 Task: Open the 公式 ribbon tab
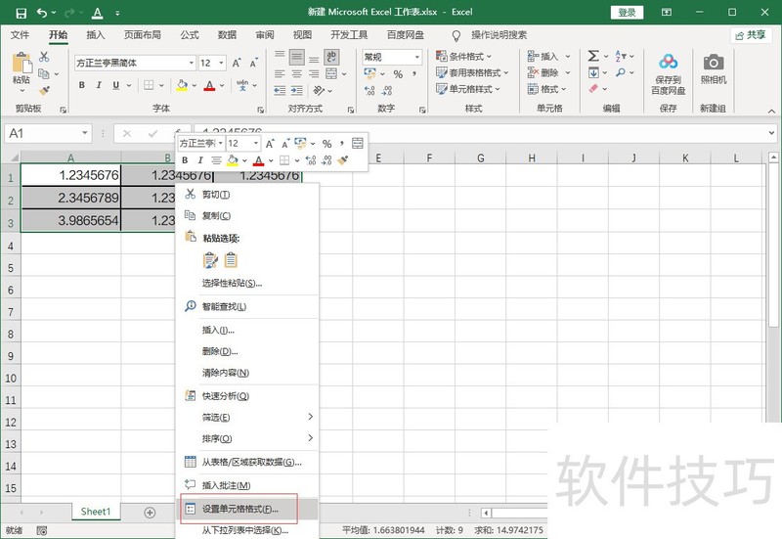[189, 35]
